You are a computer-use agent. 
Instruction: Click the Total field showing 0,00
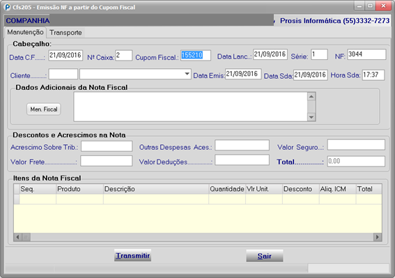[x=356, y=162]
